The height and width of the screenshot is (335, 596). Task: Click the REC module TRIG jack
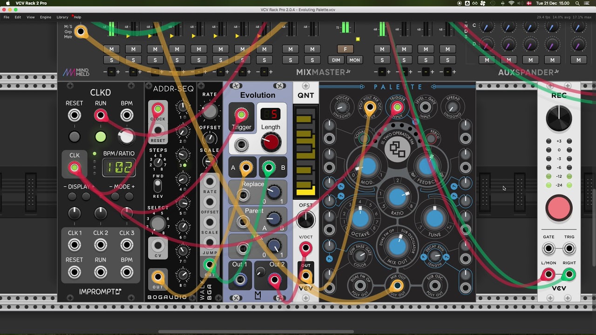(569, 249)
